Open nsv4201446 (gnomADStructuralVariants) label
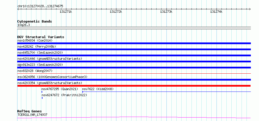The image size is (259, 121). (x=50, y=59)
